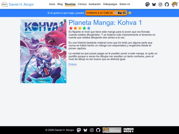Click the Daniel H. Alcojor site title
This screenshot has height=134, width=179.
tap(21, 4)
